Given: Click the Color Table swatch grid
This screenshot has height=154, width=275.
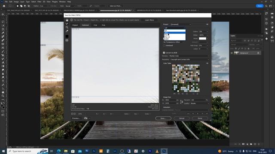Looking at the screenshot, I should tap(186, 78).
